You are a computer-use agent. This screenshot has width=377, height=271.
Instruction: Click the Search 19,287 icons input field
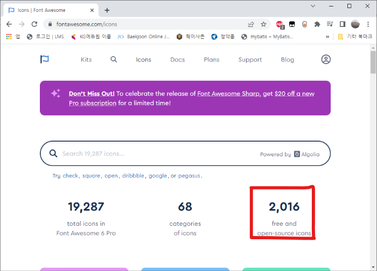(x=185, y=154)
